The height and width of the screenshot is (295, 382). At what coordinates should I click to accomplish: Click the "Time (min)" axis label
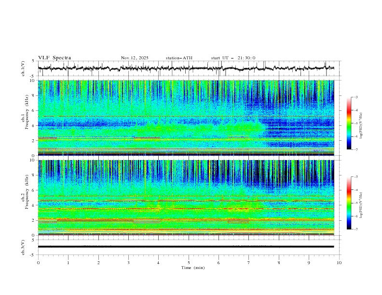pyautogui.click(x=193, y=268)
